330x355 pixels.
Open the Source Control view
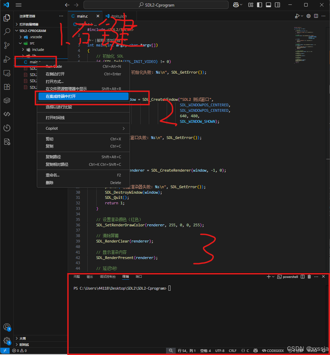(x=7, y=45)
